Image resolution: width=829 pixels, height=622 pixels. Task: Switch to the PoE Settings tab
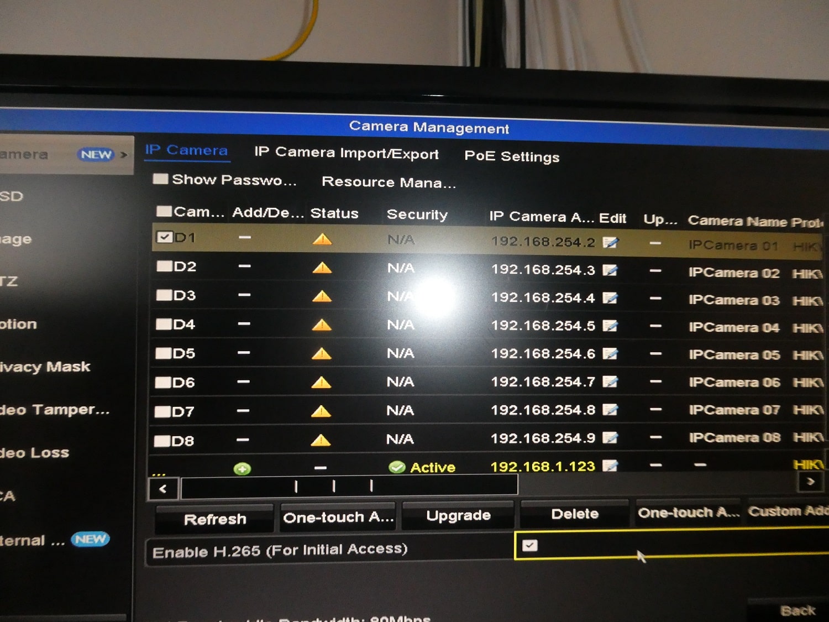click(512, 156)
